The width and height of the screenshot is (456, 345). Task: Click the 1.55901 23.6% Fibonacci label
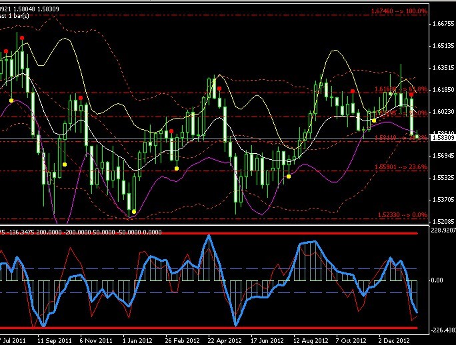(x=401, y=167)
